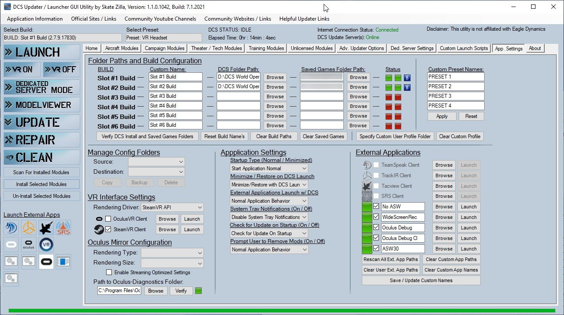Run the CLEAN action
The height and width of the screenshot is (315, 564).
tap(42, 157)
